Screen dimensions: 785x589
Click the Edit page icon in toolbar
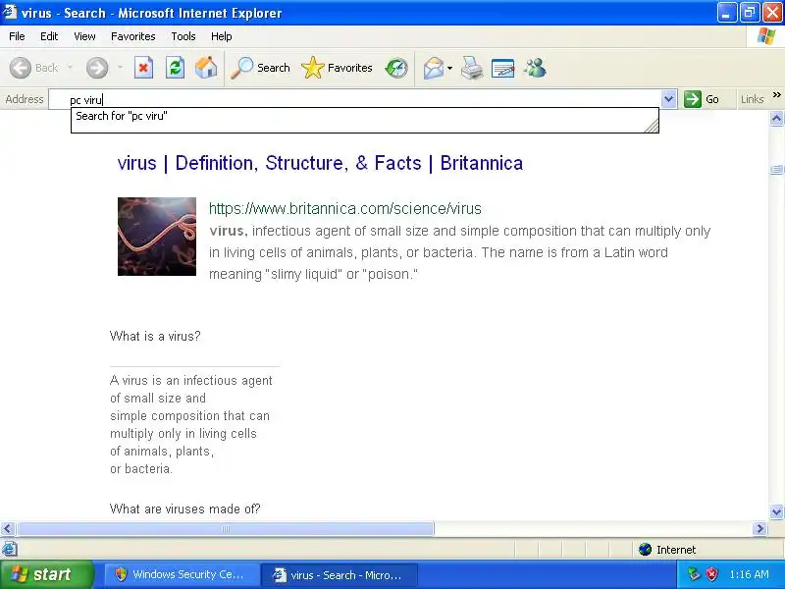coord(503,68)
